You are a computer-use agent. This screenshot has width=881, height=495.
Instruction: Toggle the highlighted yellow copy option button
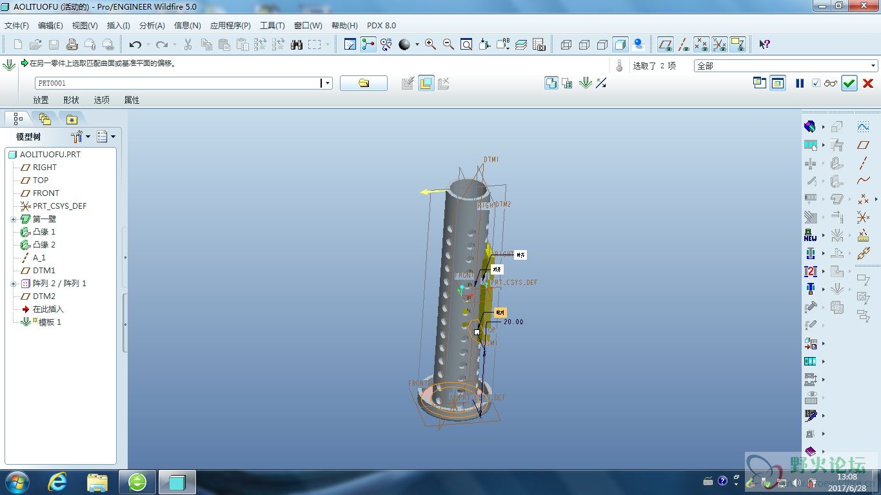coord(426,83)
